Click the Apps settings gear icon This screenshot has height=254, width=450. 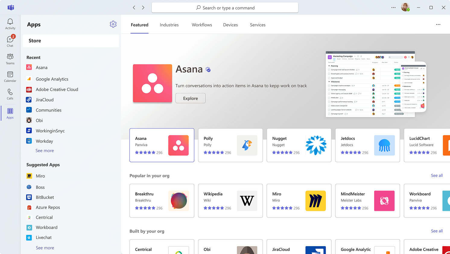(x=113, y=24)
